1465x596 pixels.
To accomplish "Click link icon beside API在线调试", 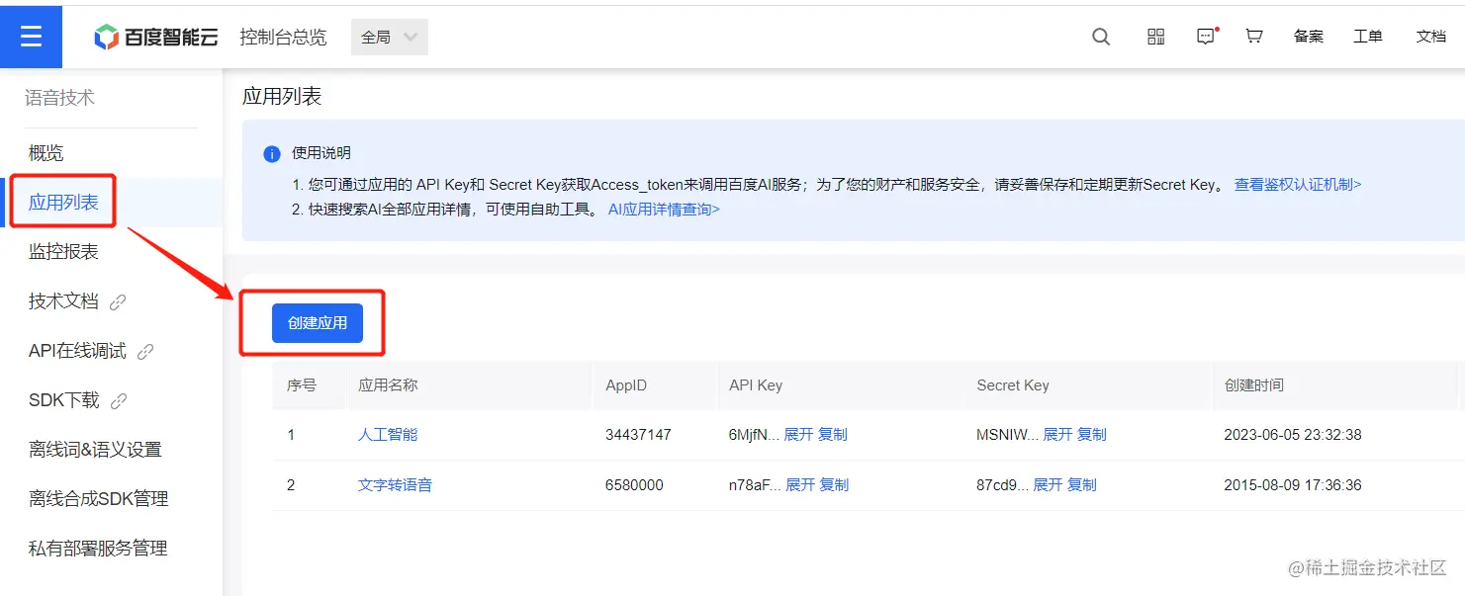I will click(x=145, y=351).
